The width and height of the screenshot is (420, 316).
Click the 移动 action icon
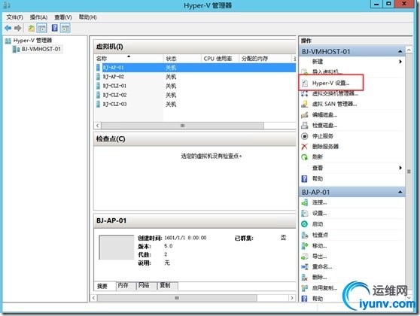coord(305,245)
